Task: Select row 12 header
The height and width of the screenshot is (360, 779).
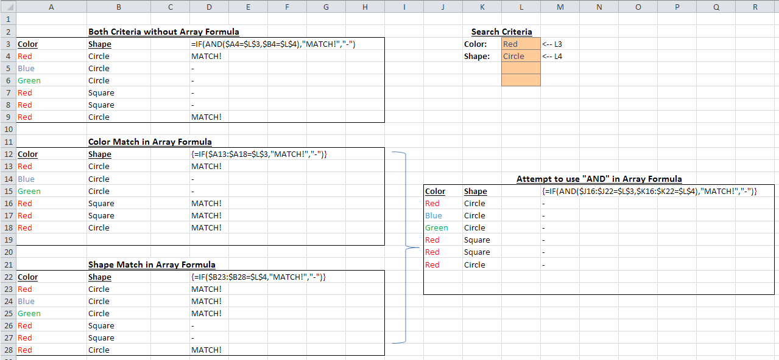Action: point(8,154)
